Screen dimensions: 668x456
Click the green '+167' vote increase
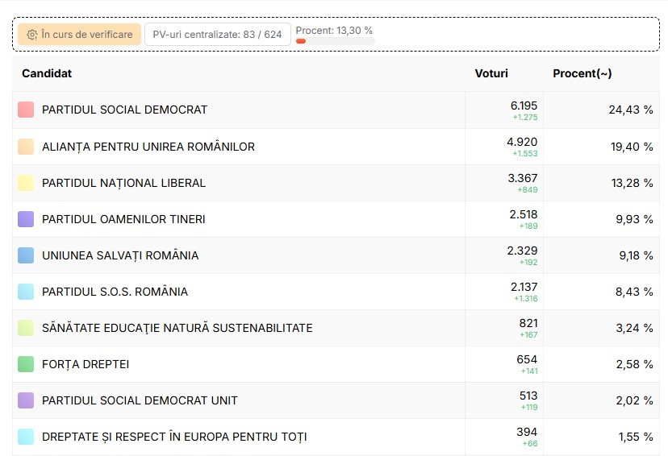pos(528,335)
